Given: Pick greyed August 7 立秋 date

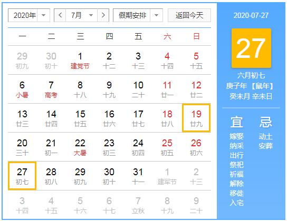Looking at the screenshot, I should tap(138, 205).
